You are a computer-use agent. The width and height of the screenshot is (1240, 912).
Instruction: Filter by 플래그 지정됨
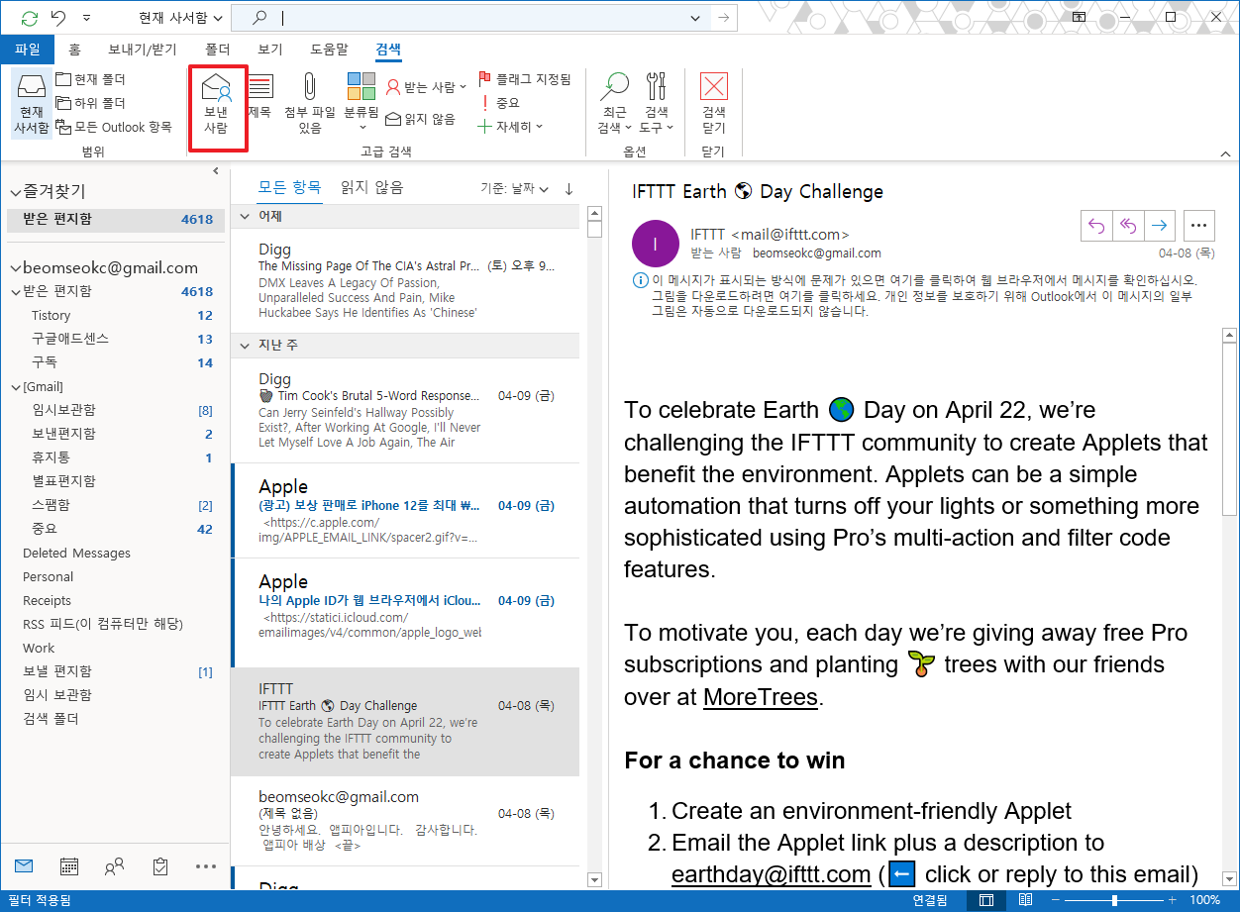(524, 79)
